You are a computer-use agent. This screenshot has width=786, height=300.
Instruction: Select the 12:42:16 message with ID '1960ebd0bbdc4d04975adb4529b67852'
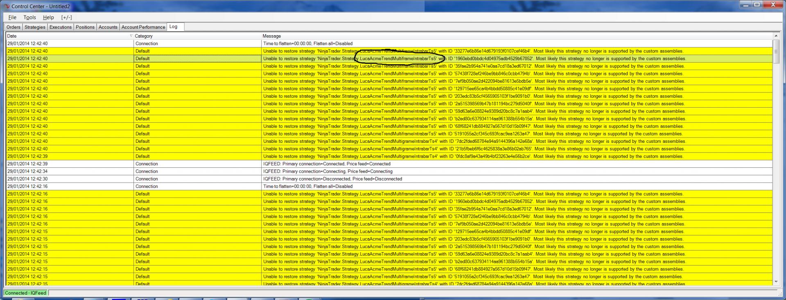pyautogui.click(x=517, y=201)
